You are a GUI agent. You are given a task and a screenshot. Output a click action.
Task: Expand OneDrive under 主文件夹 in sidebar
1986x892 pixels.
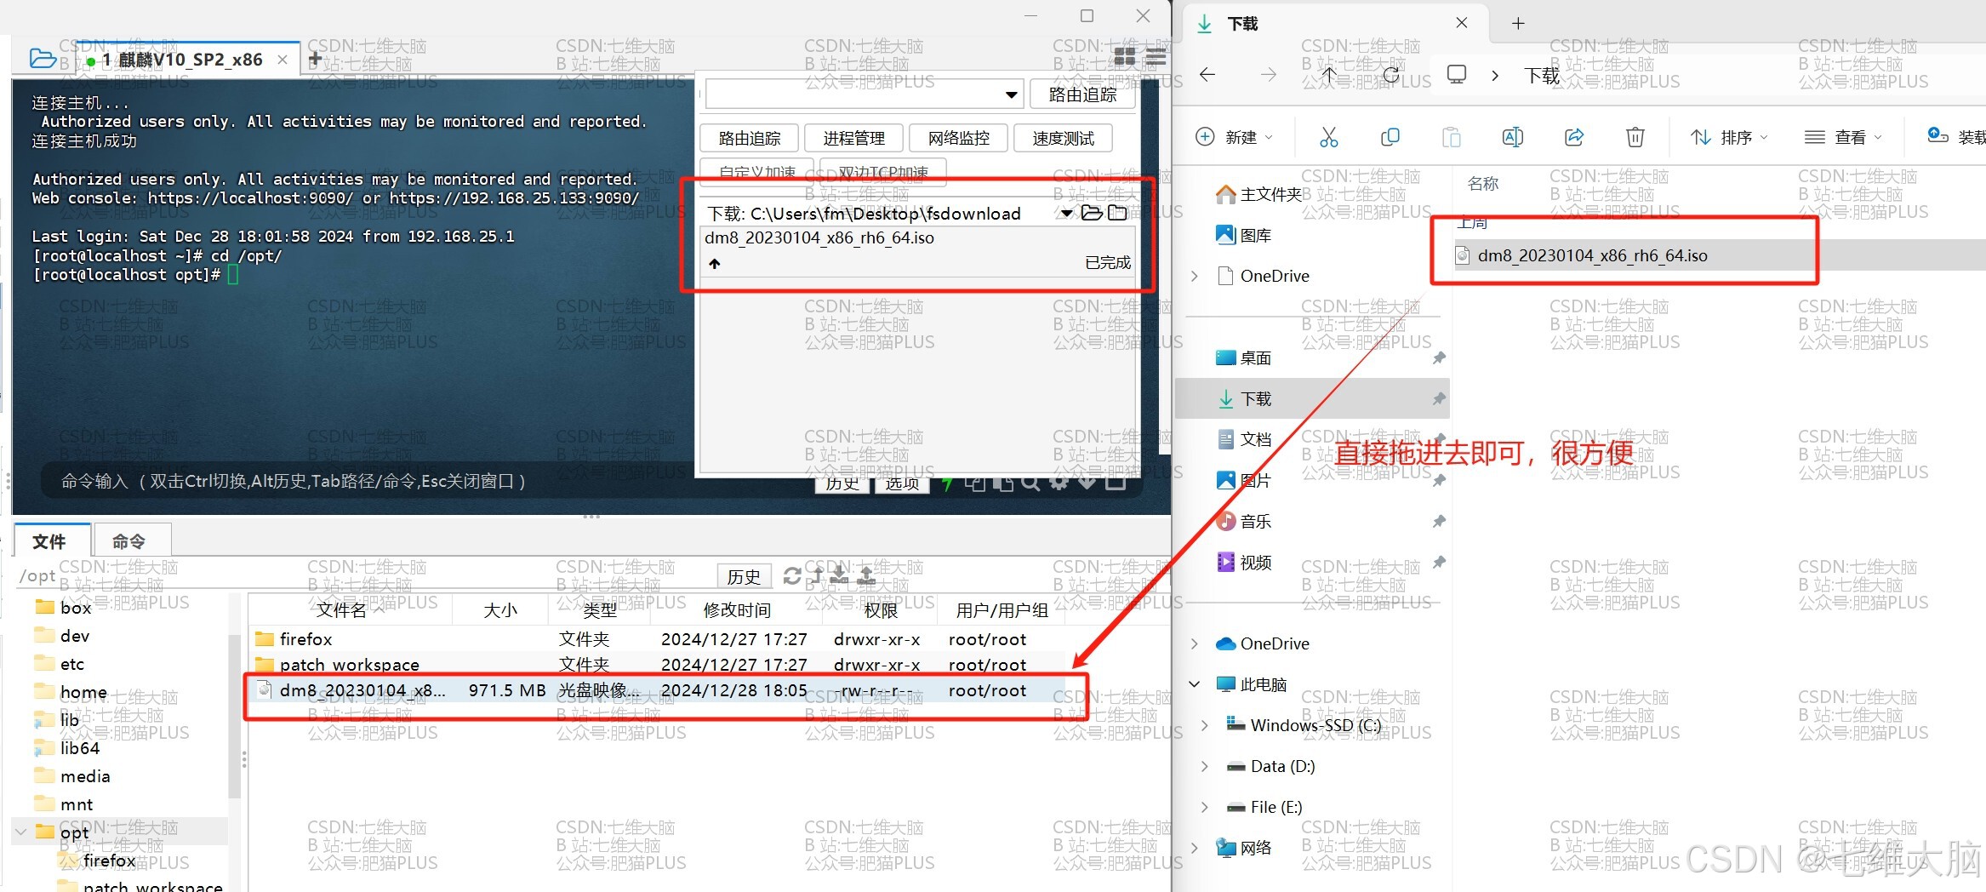coord(1195,276)
